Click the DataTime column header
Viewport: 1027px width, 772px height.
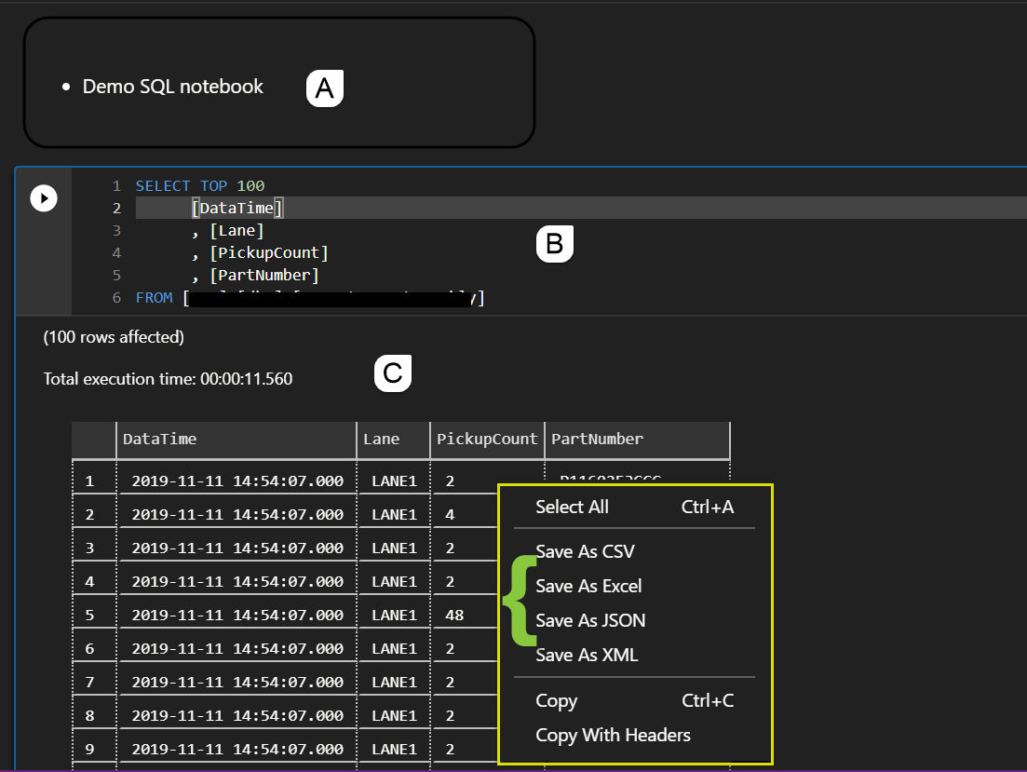(160, 439)
